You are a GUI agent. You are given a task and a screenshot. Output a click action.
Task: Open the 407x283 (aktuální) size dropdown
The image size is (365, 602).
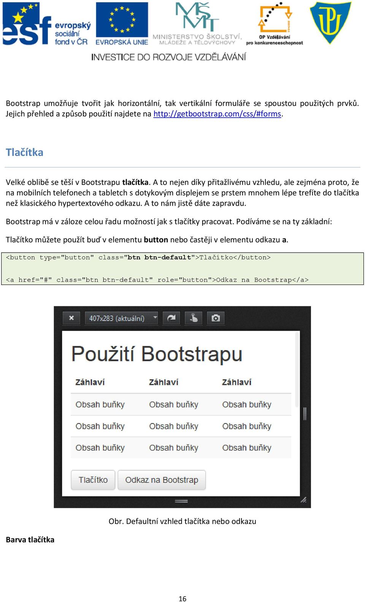(121, 318)
